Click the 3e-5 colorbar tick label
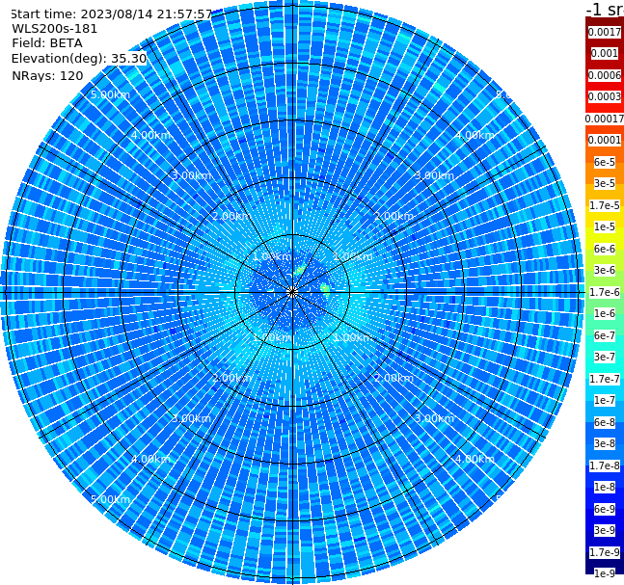This screenshot has height=585, width=624. coord(605,183)
